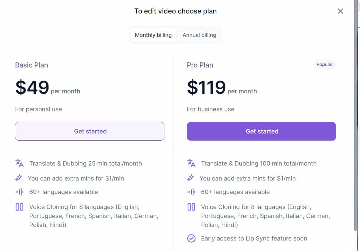The image size is (360, 251).
Task: Click the $49 per month price
Action: click(32, 88)
